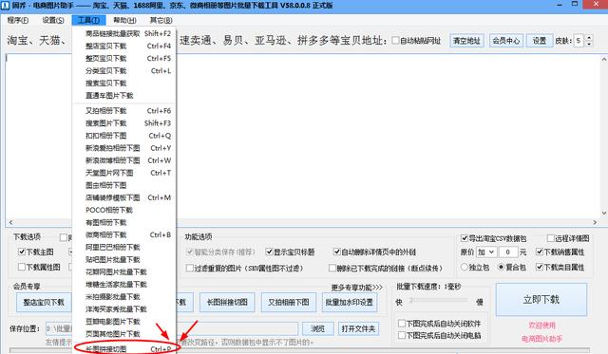Select the 独立包 radio button
Viewport: 608px width, 354px height.
(465, 267)
